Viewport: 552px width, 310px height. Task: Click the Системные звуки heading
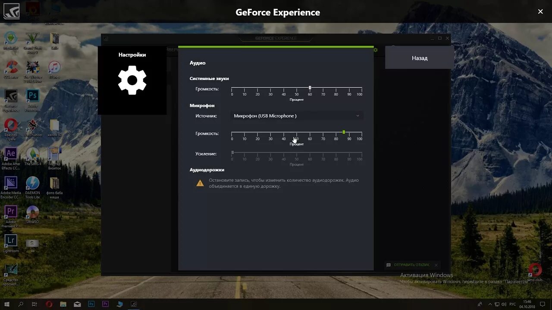[x=209, y=78]
